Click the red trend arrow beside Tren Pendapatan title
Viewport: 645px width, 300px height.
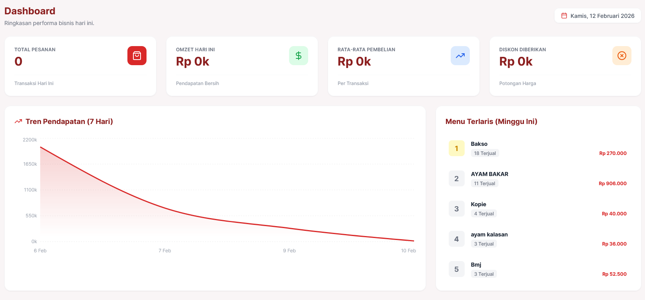[18, 121]
